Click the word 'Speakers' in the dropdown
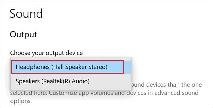 [28, 81]
